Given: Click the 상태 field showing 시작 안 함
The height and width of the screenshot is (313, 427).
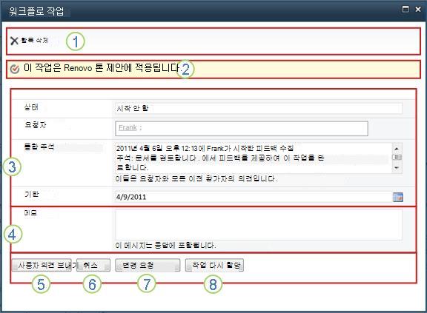Looking at the screenshot, I should (259, 109).
